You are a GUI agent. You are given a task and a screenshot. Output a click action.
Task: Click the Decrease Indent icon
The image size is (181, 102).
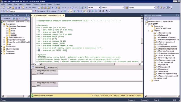tap(100, 11)
